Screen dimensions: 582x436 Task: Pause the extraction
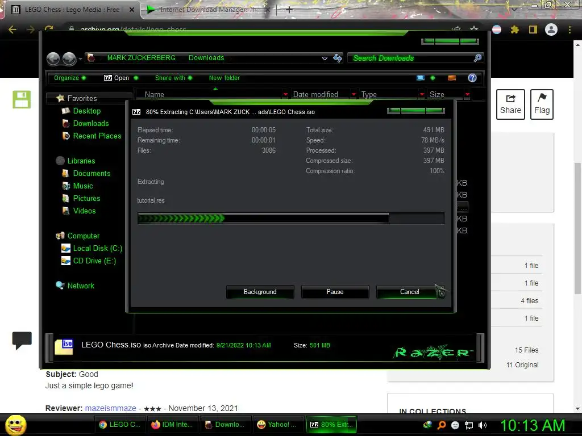click(x=335, y=292)
